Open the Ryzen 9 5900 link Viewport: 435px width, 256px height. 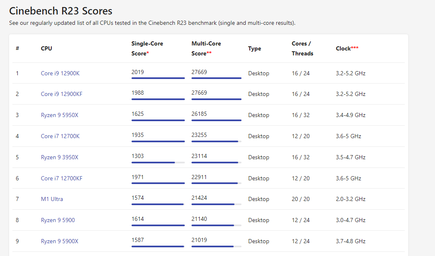[x=57, y=220]
